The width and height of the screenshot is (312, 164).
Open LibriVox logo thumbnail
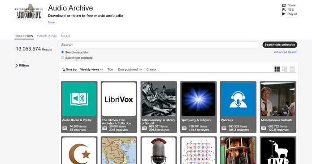click(x=119, y=99)
